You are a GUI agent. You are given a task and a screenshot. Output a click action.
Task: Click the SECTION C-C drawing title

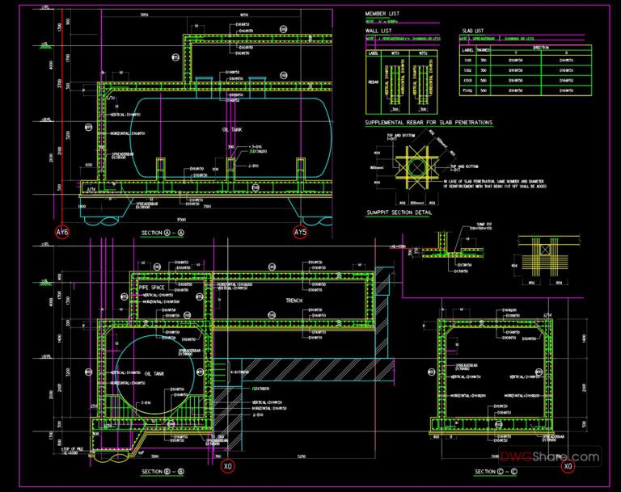point(496,472)
